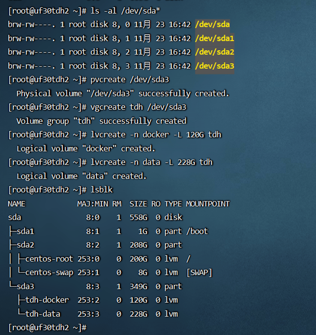Select the highlighted /dev/sda path
The width and height of the screenshot is (316, 335).
click(212, 24)
